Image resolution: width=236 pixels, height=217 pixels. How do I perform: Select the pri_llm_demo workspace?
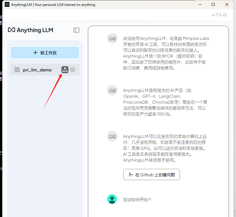(45, 70)
